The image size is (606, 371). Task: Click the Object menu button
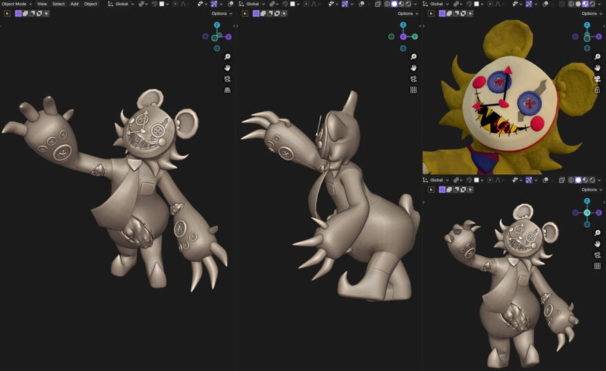point(90,4)
